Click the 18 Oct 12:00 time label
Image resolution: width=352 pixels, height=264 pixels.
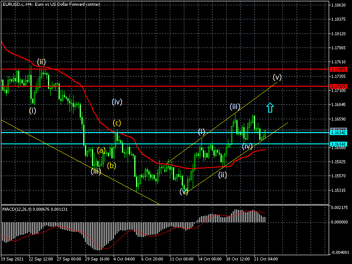(x=238, y=259)
